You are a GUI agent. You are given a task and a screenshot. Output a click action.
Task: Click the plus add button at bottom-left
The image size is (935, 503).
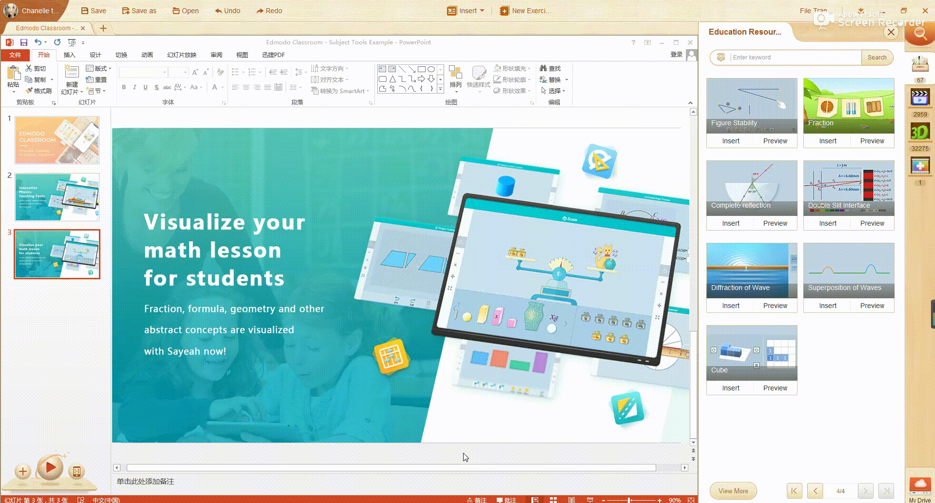pyautogui.click(x=22, y=471)
